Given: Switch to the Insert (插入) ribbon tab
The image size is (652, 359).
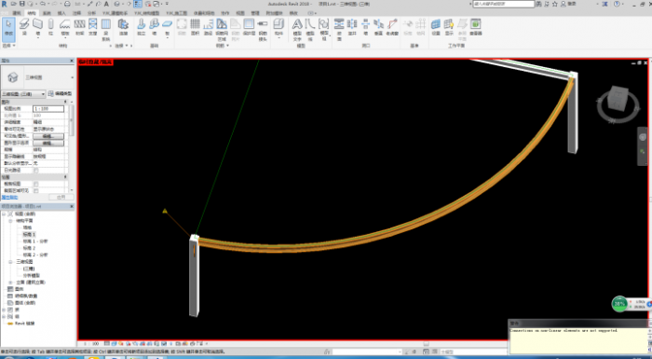Looking at the screenshot, I should pos(61,13).
